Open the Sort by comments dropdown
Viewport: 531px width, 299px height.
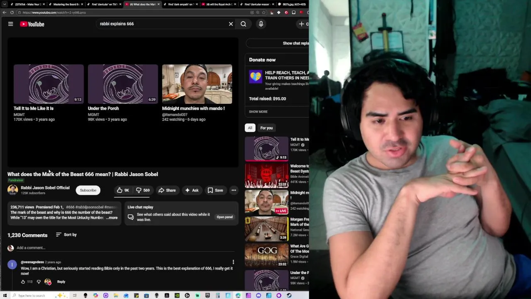click(66, 235)
